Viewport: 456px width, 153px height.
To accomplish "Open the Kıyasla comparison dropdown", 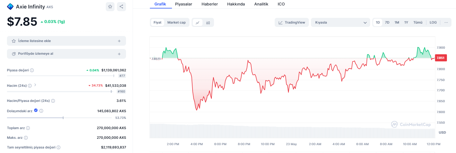I will pyautogui.click(x=340, y=22).
